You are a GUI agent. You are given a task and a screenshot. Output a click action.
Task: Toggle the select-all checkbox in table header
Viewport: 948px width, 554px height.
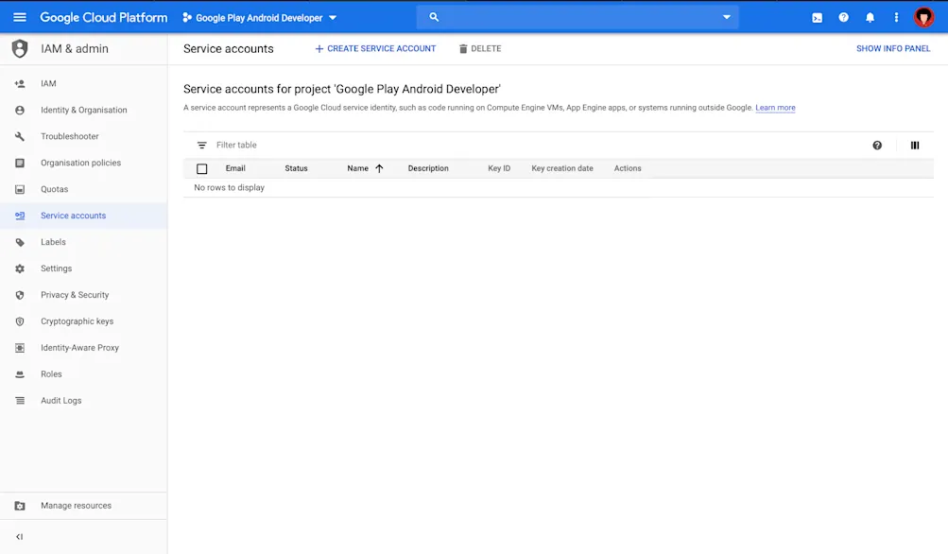click(202, 168)
